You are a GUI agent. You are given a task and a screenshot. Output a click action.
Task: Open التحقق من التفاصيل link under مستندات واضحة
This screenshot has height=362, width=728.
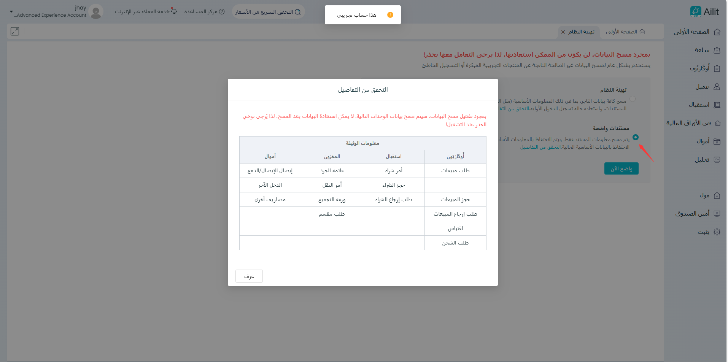pos(540,147)
